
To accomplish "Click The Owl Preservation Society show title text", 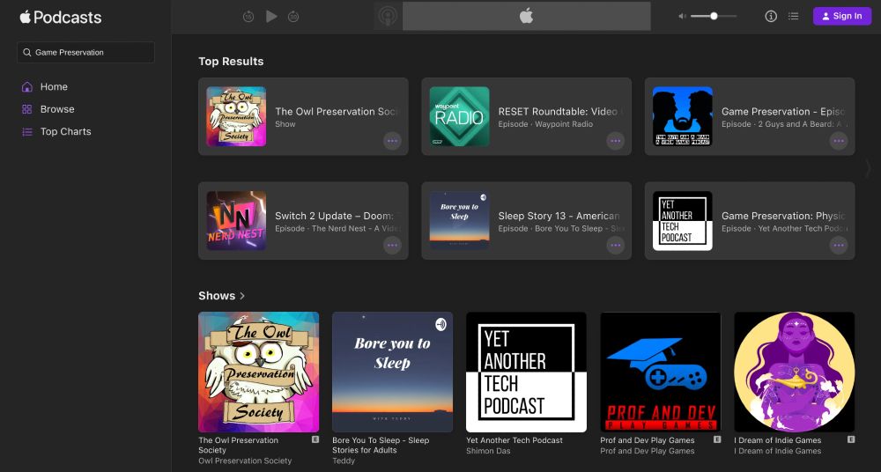I will (238, 445).
